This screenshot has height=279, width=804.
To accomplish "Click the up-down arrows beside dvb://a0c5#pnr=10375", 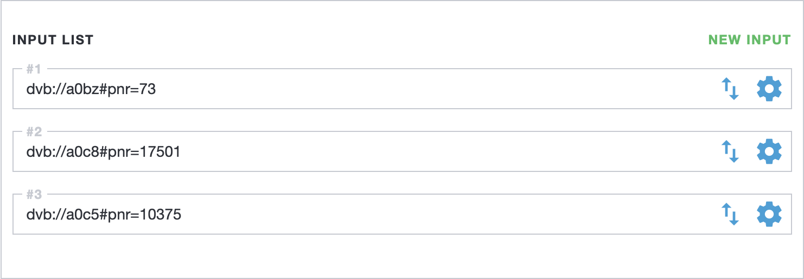I will tap(730, 214).
